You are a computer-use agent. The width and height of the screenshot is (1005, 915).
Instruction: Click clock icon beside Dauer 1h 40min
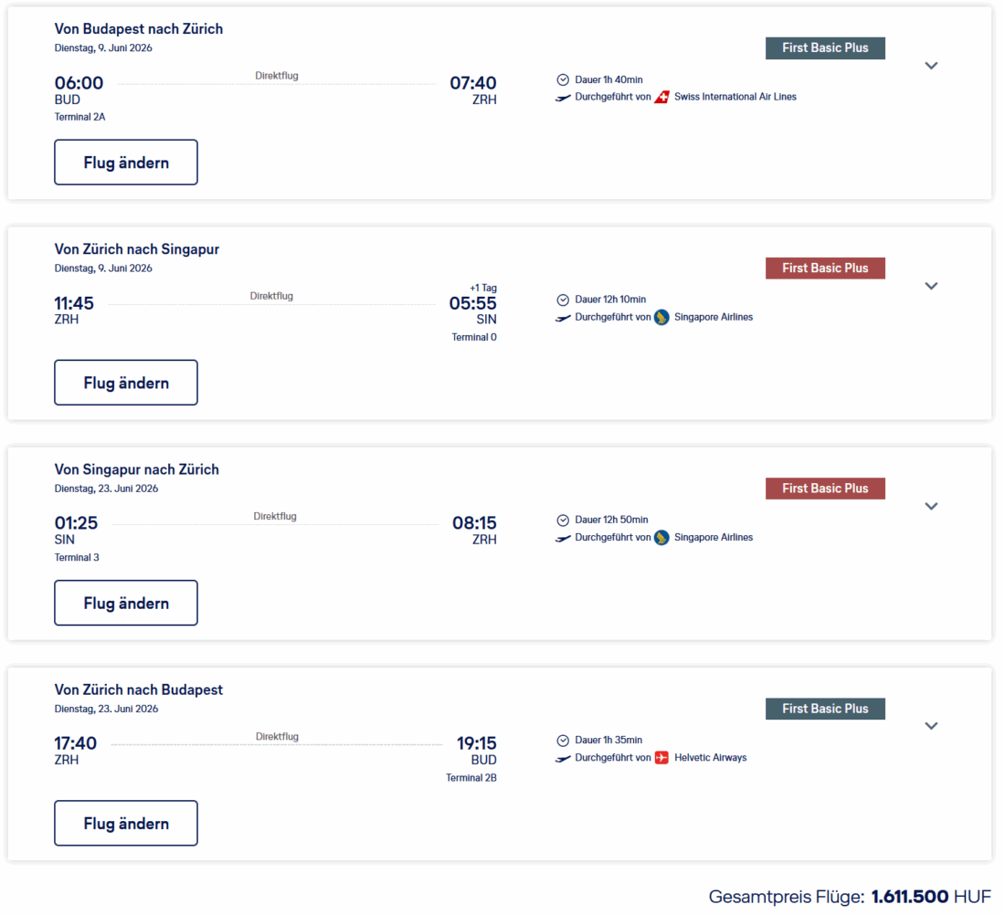563,79
